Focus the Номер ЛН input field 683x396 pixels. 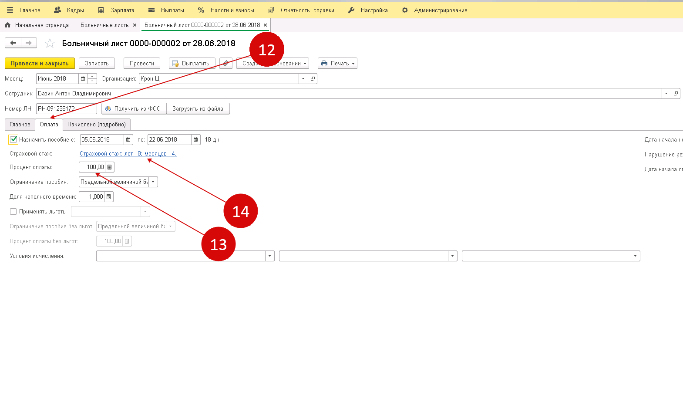[x=66, y=109]
